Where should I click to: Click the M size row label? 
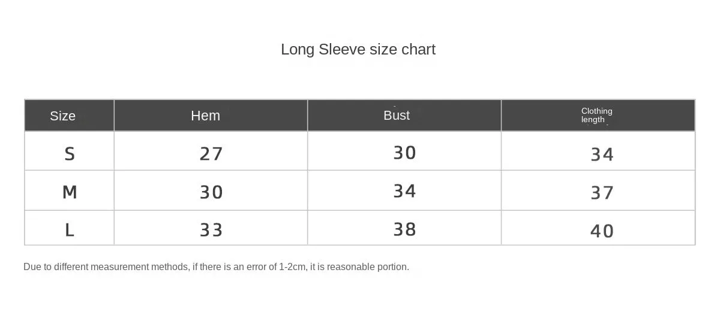click(70, 192)
